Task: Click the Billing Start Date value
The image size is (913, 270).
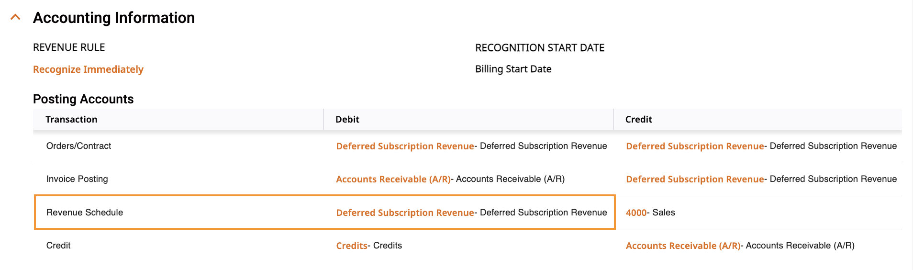Action: pos(513,69)
